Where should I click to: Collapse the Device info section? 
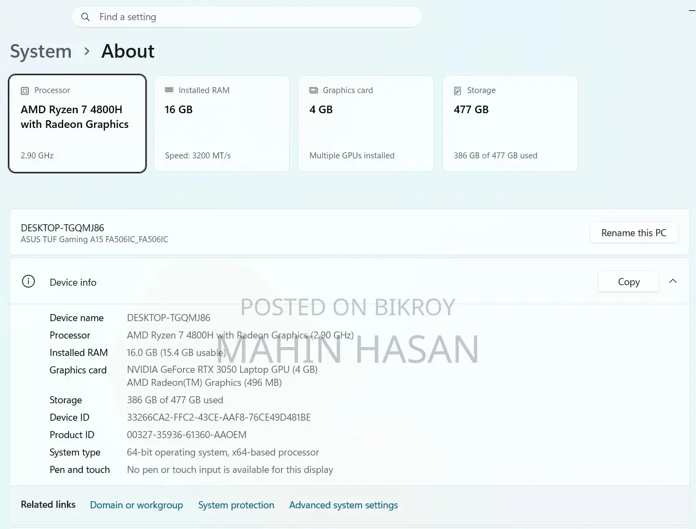click(x=673, y=281)
